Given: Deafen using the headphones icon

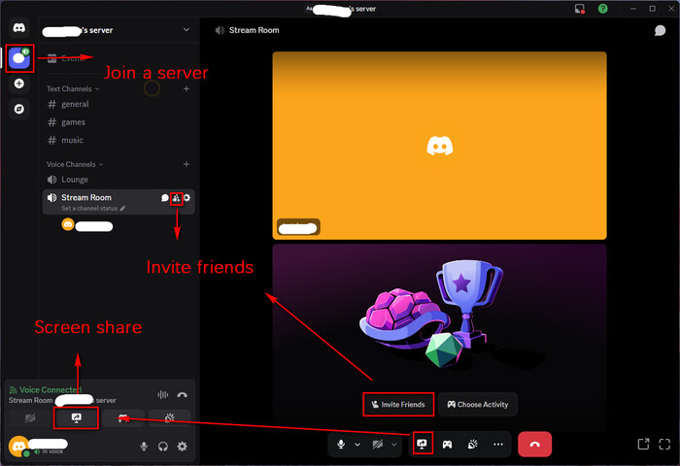Looking at the screenshot, I should click(163, 447).
